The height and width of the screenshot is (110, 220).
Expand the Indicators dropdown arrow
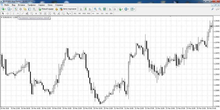click(122, 9)
